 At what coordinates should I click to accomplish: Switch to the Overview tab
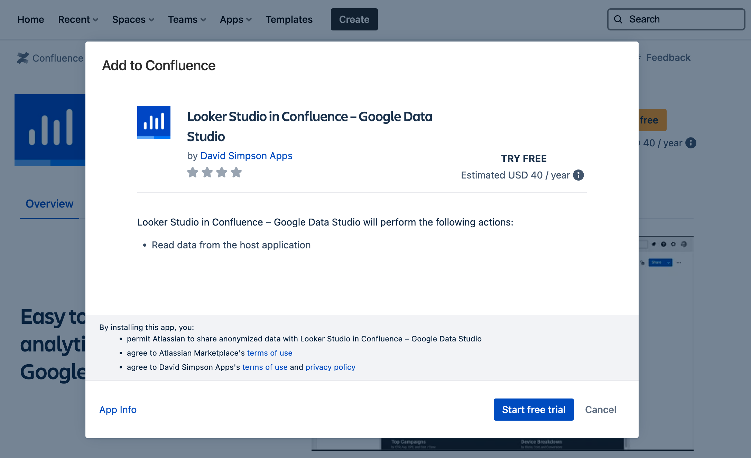click(x=49, y=204)
